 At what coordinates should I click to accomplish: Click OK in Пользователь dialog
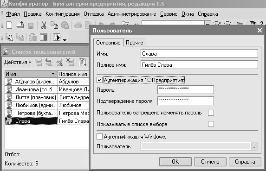click(x=175, y=162)
